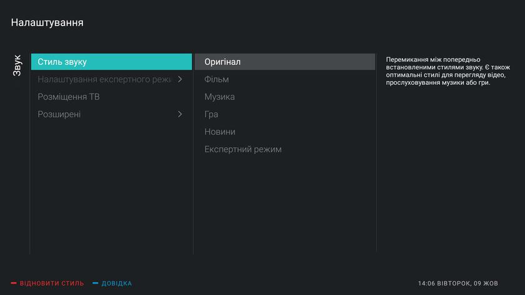This screenshot has height=295, width=525.
Task: Open Налаштування експертного режиму settings row
Action: (x=103, y=79)
